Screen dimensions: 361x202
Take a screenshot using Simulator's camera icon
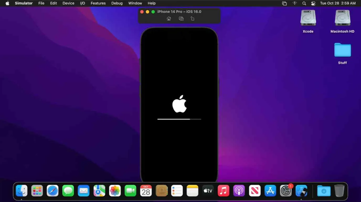(x=181, y=19)
